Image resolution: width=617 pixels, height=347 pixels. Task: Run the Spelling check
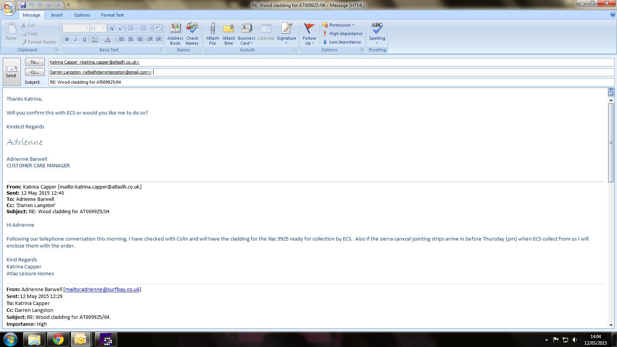pos(377,29)
